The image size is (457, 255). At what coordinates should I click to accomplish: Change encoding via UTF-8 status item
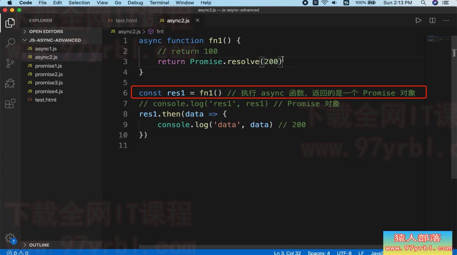pyautogui.click(x=344, y=253)
